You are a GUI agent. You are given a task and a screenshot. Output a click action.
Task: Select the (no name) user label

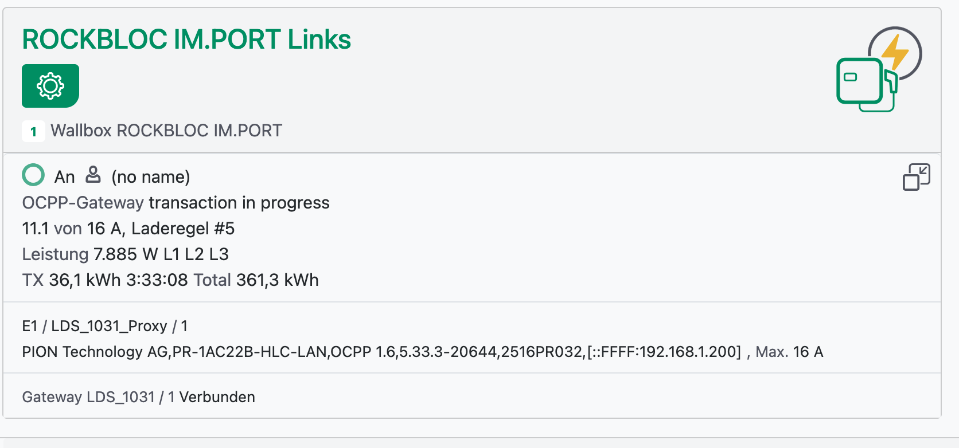click(151, 177)
